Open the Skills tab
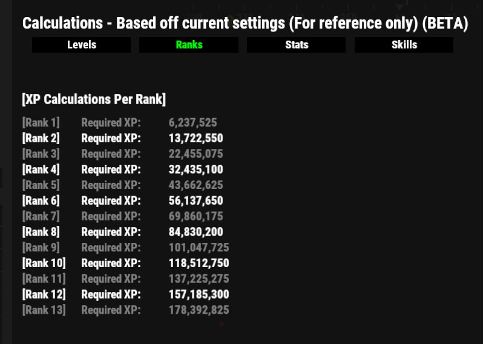Screen dimensions: 483x344 click(x=404, y=45)
